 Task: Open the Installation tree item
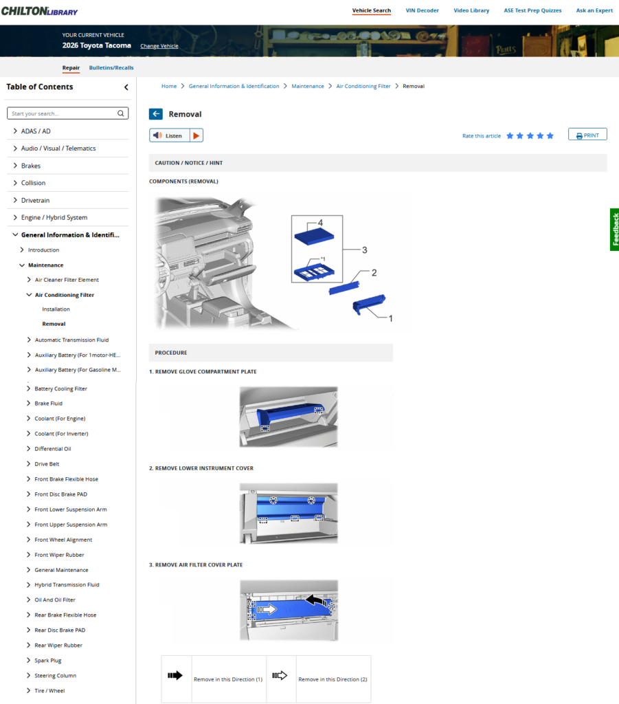[x=56, y=309]
